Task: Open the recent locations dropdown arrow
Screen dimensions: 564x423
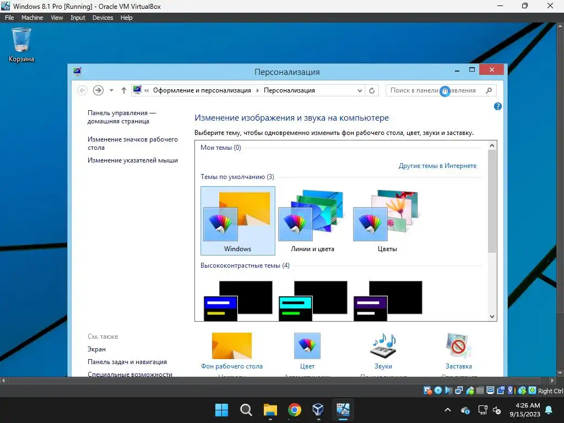Action: tap(111, 90)
